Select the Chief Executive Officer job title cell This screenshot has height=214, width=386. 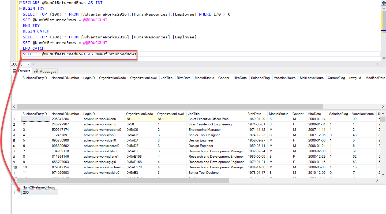[216, 119]
